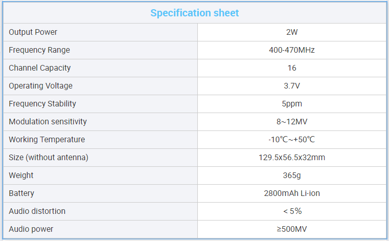Image resolution: width=389 pixels, height=241 pixels.
Task: Select the Output Power label
Action: pos(33,32)
